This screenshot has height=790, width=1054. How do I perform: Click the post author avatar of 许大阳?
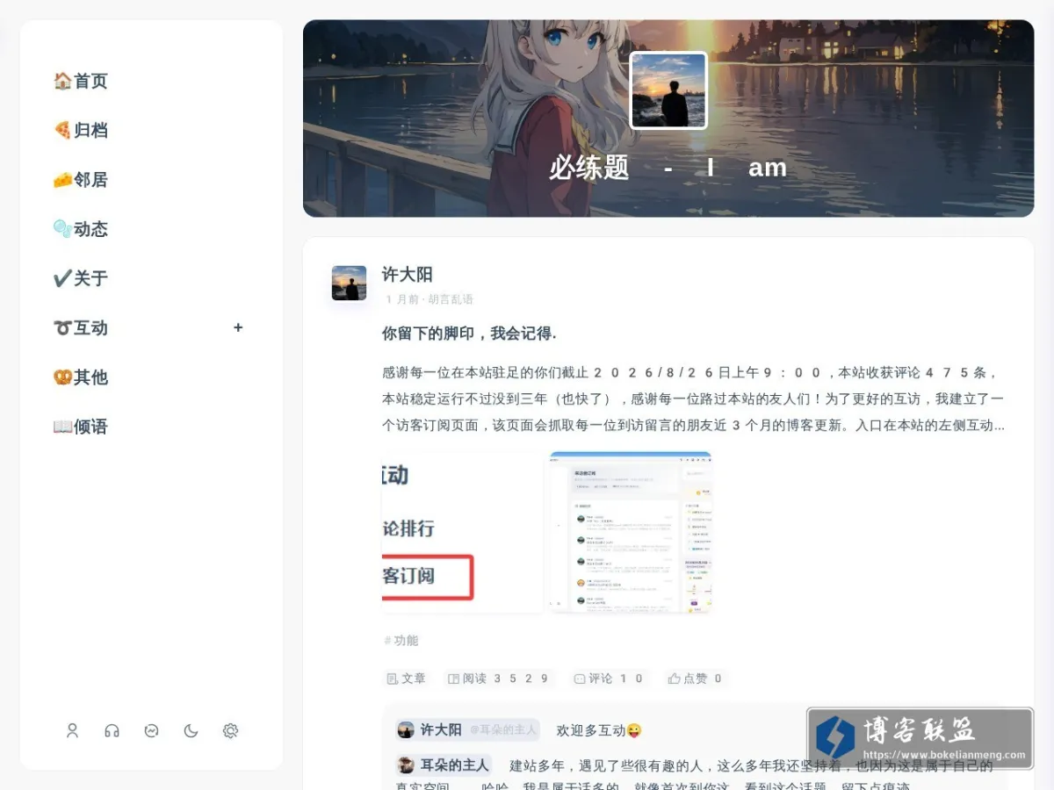pos(349,284)
